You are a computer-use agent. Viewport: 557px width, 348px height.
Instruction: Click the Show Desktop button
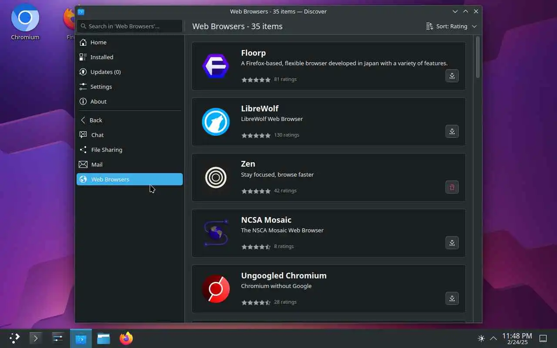click(x=543, y=338)
